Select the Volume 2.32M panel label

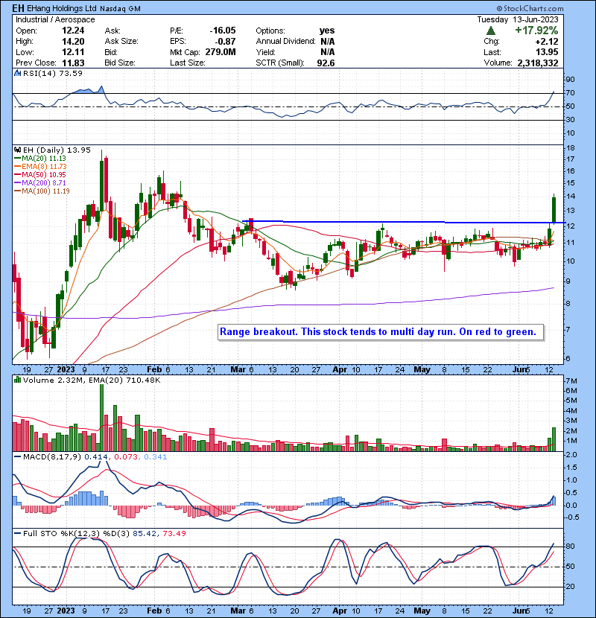pyautogui.click(x=53, y=380)
